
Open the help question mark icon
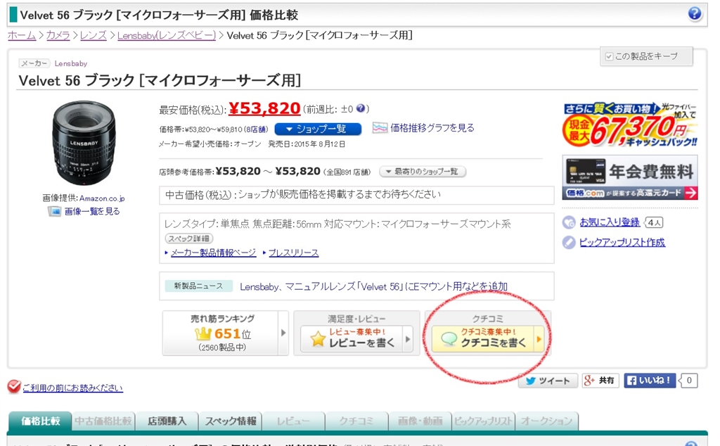pos(695,14)
